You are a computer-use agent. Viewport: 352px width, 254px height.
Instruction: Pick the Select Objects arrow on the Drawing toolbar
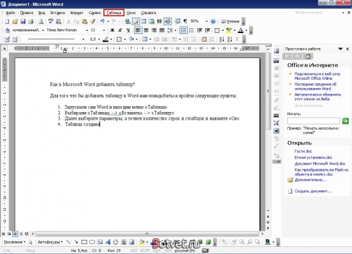[31, 242]
